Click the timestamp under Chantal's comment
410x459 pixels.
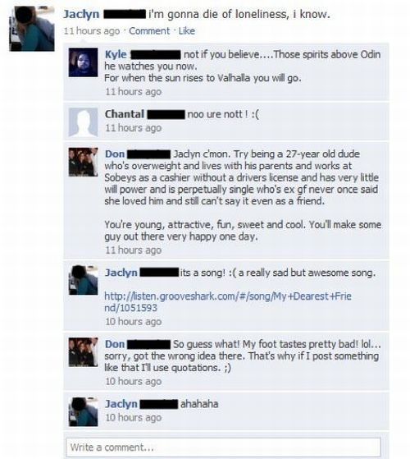click(134, 128)
